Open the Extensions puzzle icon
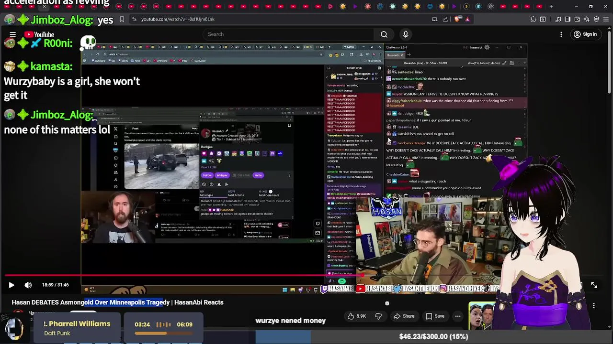 [533, 19]
